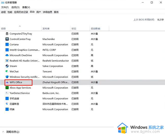
Task: Select the WPS Office entry name
Action: [x=16, y=82]
